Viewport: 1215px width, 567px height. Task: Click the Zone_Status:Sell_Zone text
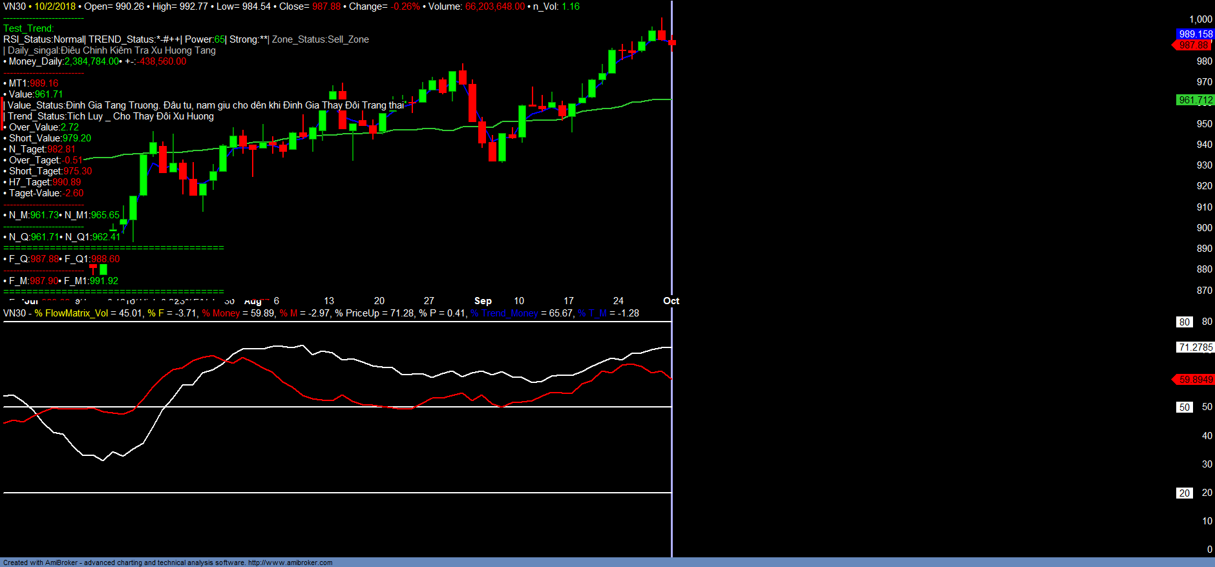click(321, 39)
